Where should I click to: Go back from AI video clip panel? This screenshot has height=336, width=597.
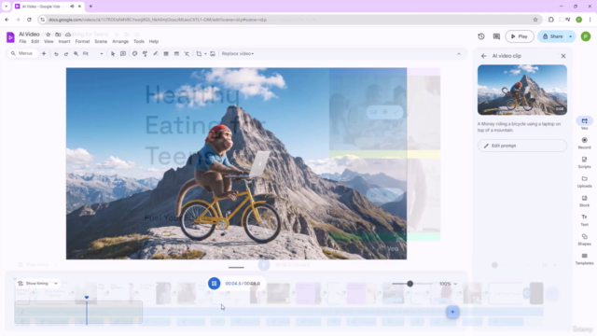(x=483, y=56)
